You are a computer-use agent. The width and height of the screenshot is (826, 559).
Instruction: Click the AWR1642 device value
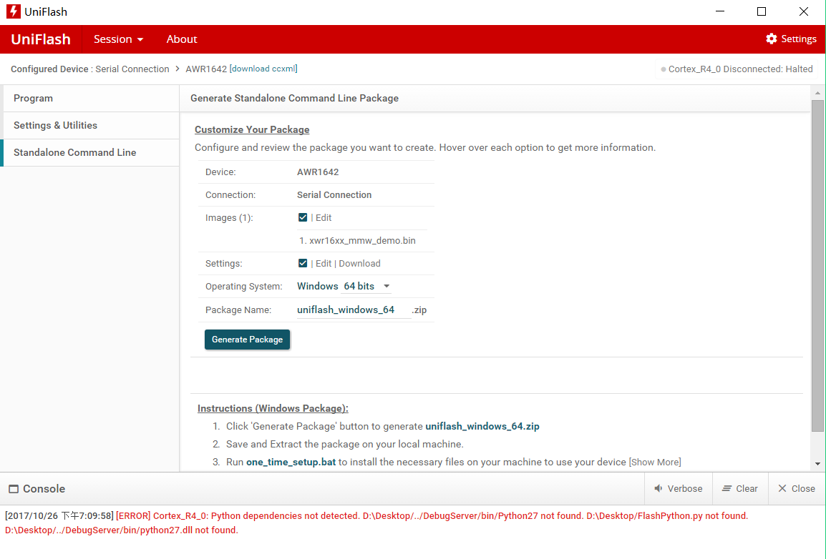tap(318, 172)
